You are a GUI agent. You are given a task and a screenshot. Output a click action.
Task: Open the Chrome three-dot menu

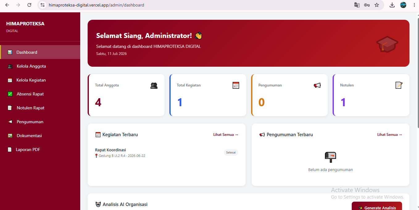[414, 5]
